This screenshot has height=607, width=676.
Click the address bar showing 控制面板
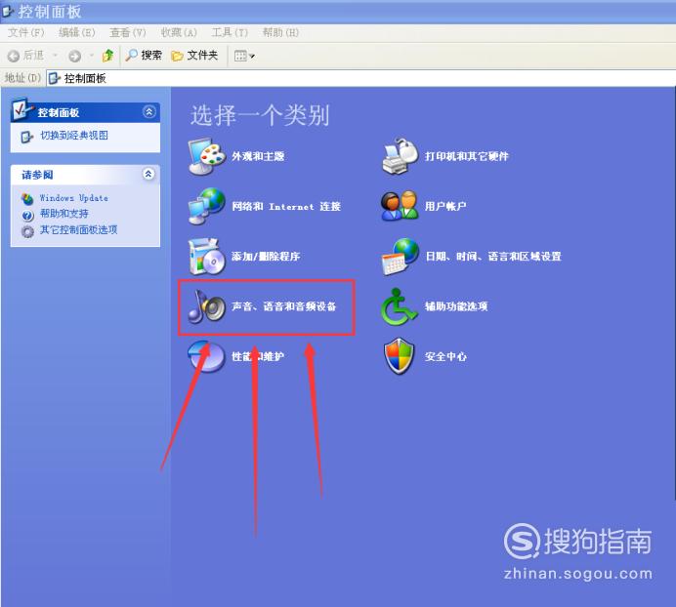[361, 78]
